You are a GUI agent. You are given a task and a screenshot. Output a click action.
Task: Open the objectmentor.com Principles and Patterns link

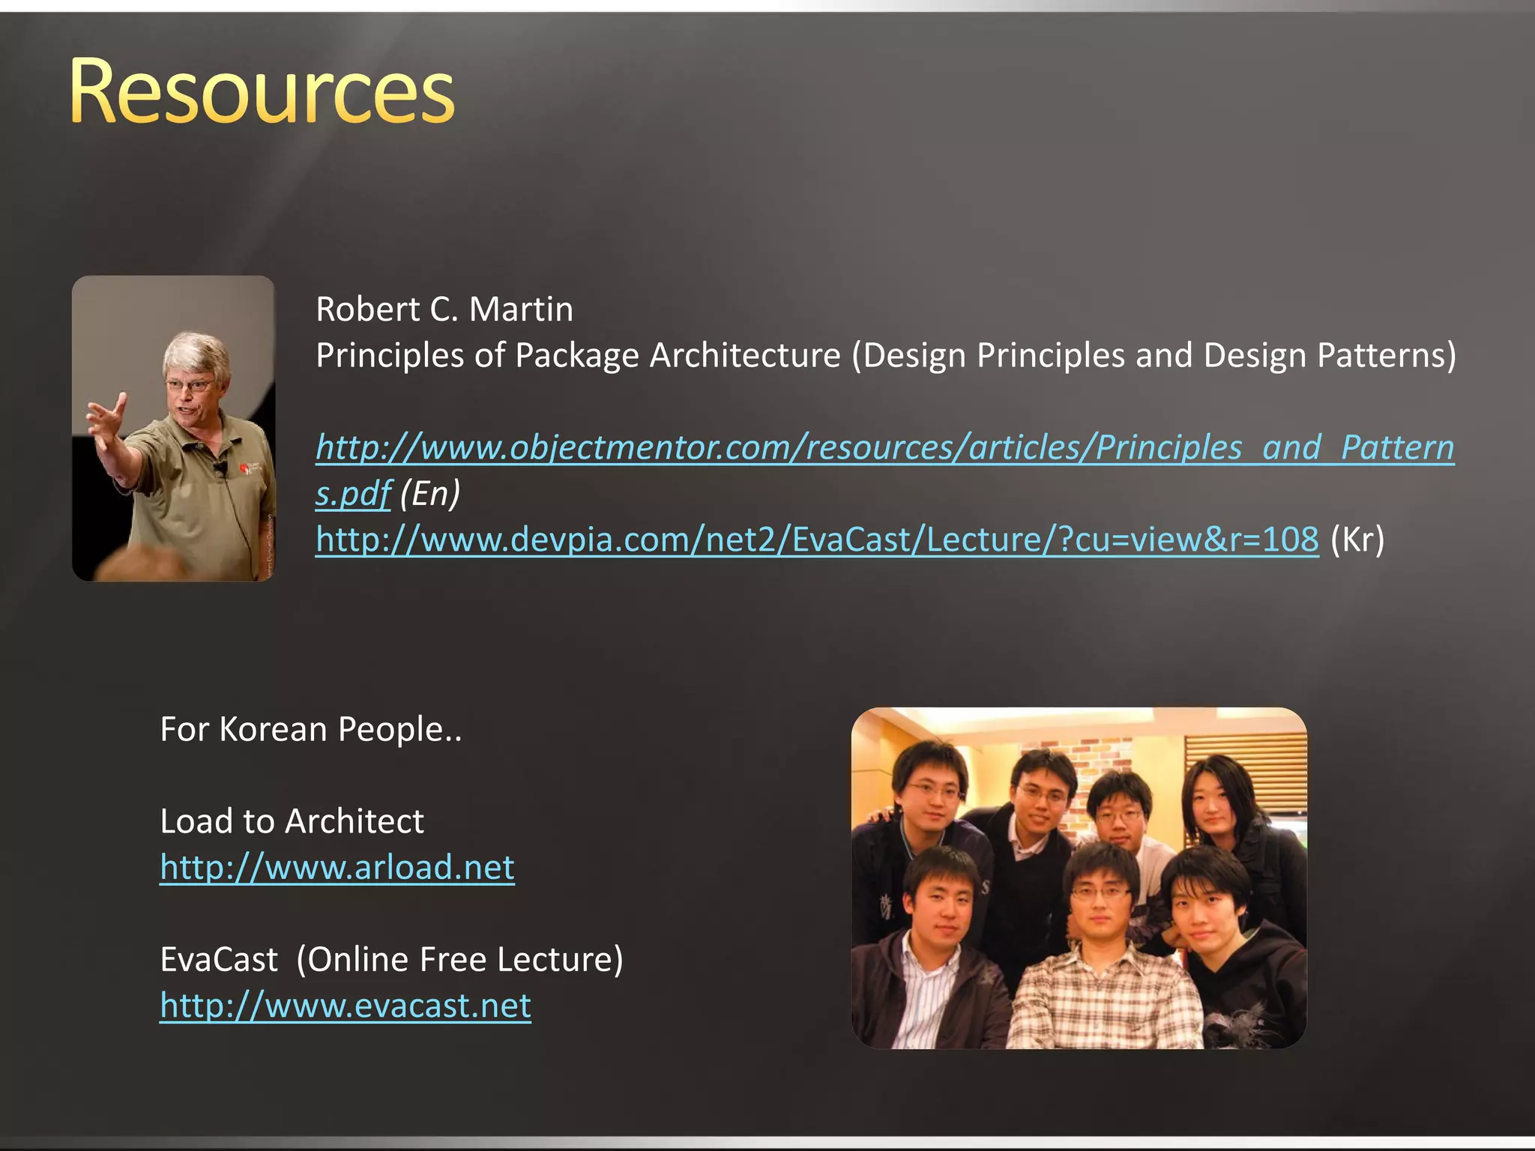pyautogui.click(x=884, y=448)
